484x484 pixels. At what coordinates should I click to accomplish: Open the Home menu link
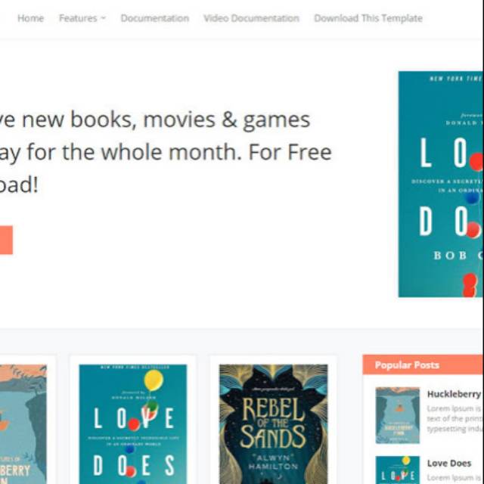(x=30, y=18)
